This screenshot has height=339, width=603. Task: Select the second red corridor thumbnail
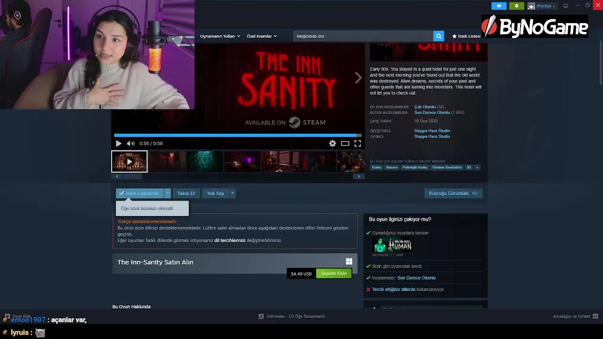click(x=167, y=161)
